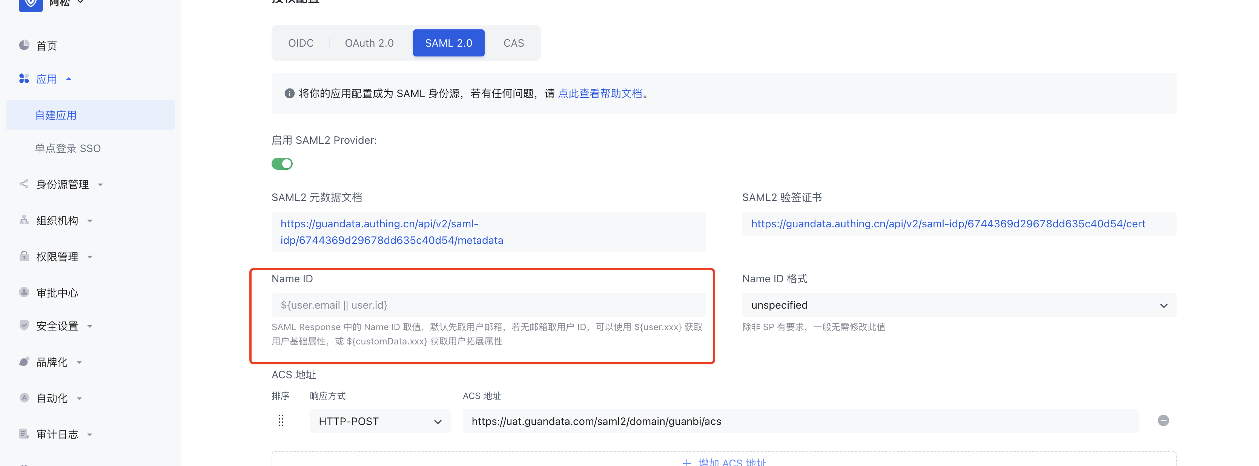Image resolution: width=1259 pixels, height=466 pixels.
Task: Click the drag handle for the ACS row
Action: click(281, 420)
